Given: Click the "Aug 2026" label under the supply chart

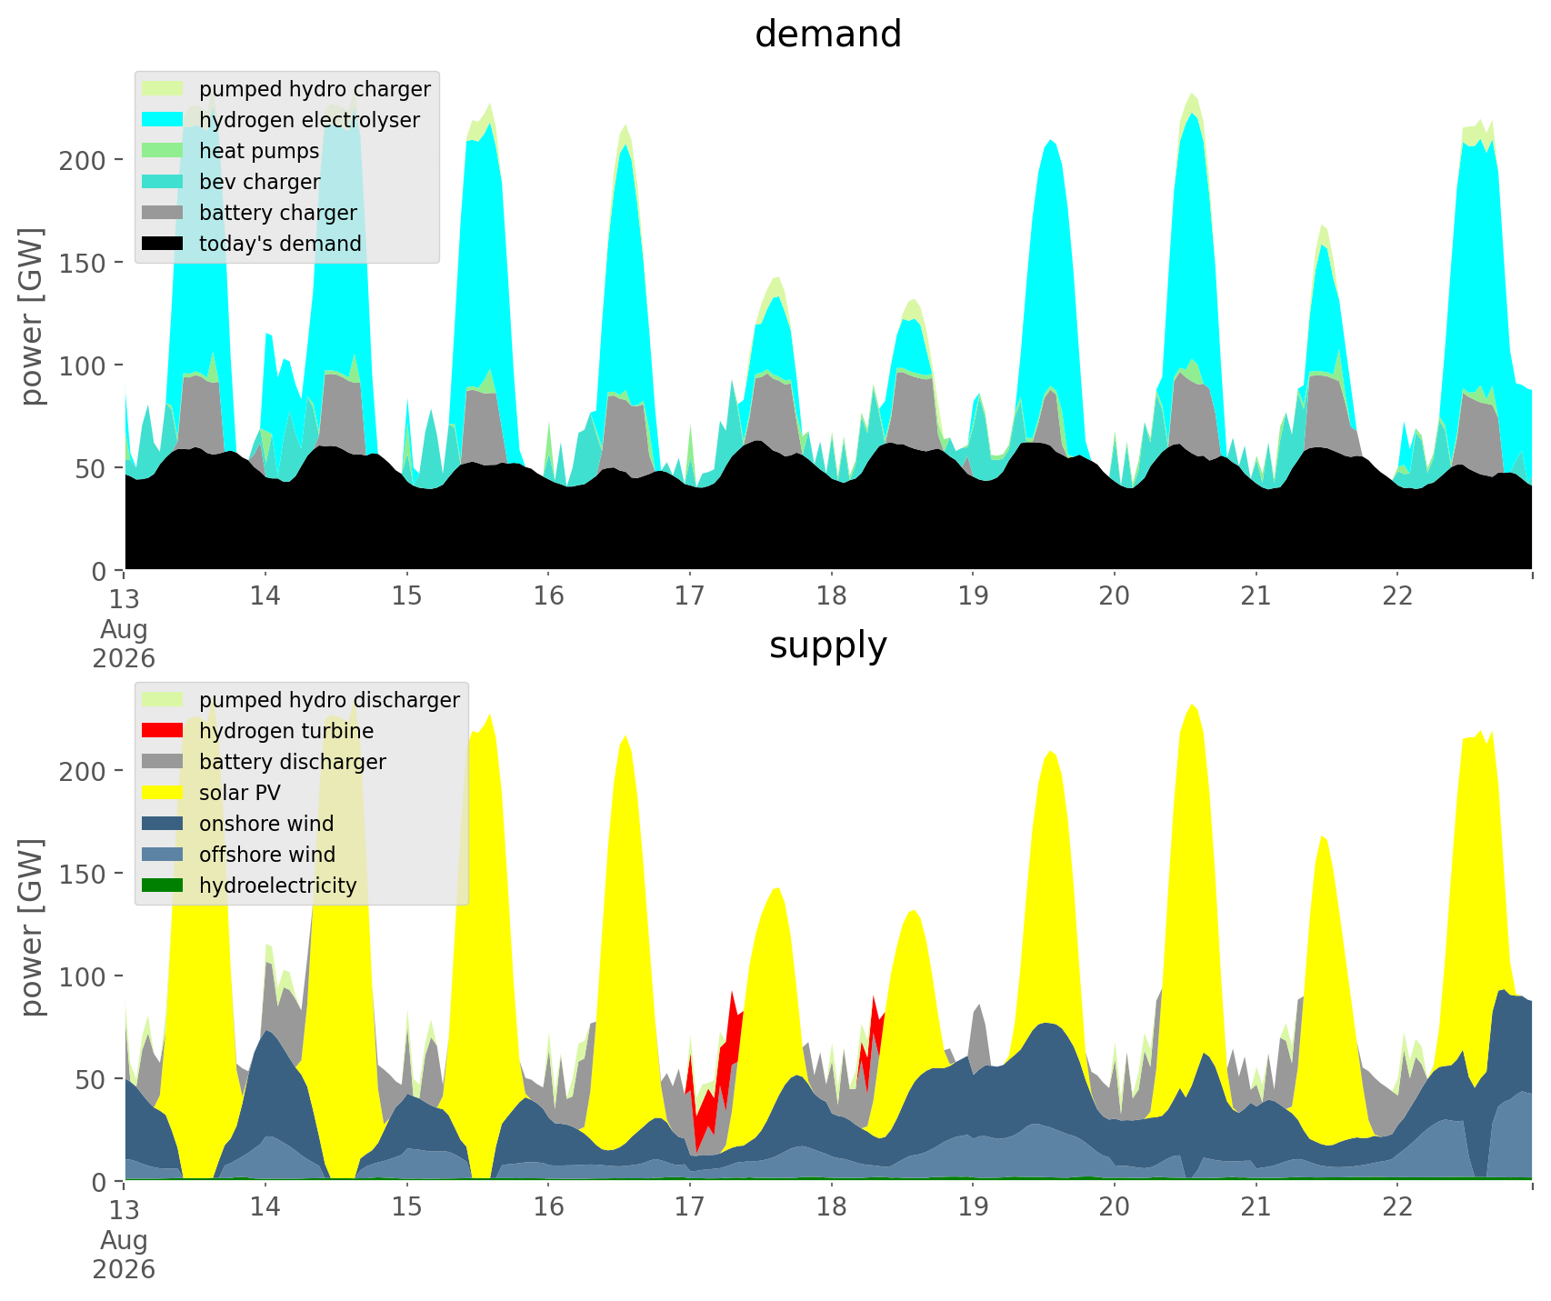Looking at the screenshot, I should 124,1255.
